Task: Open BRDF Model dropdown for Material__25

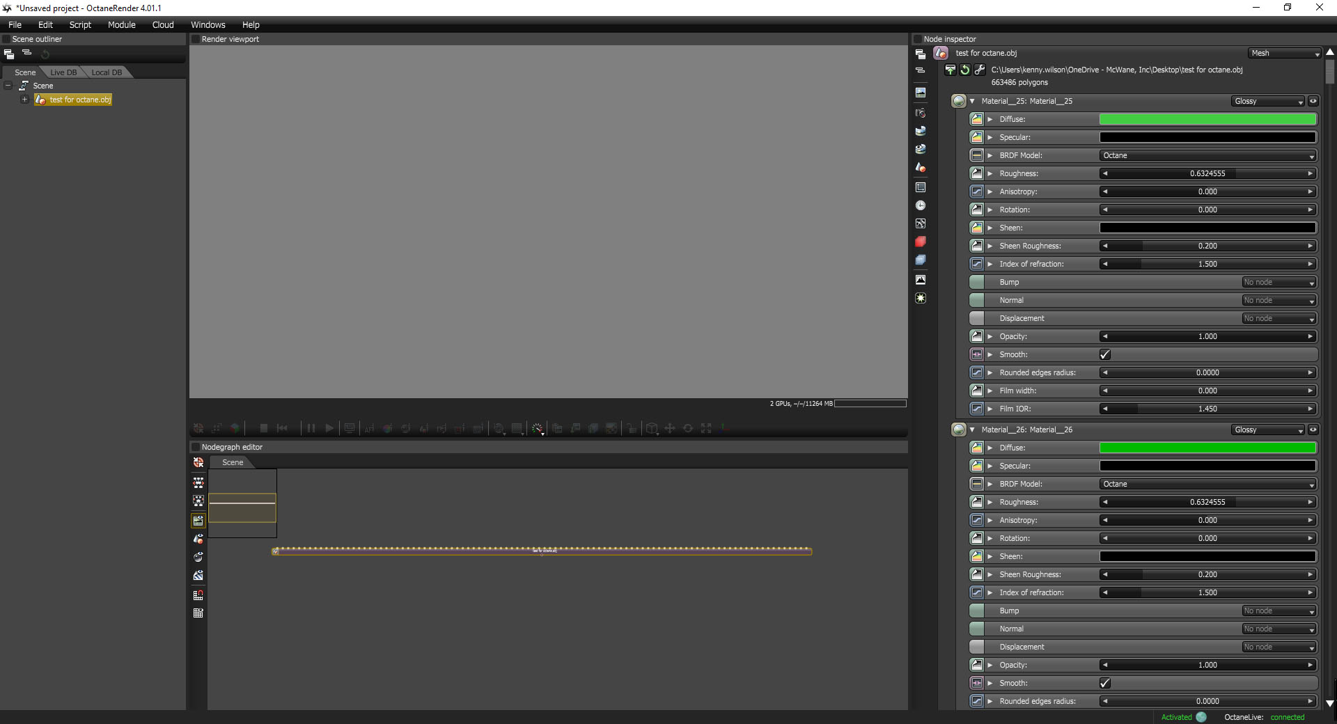Action: (1207, 155)
